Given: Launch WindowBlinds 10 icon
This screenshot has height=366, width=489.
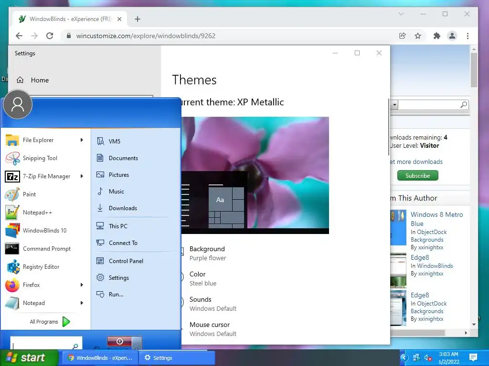Looking at the screenshot, I should [x=12, y=231].
